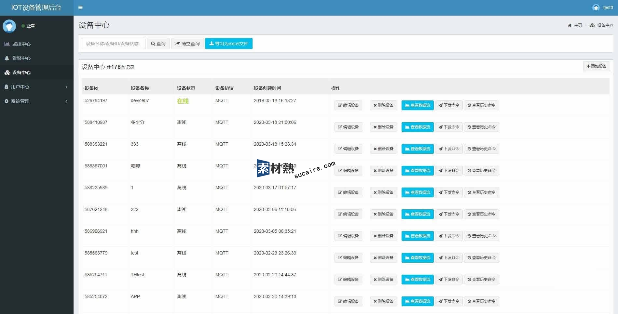Delete device 嗯嗯
The width and height of the screenshot is (618, 314).
[383, 171]
